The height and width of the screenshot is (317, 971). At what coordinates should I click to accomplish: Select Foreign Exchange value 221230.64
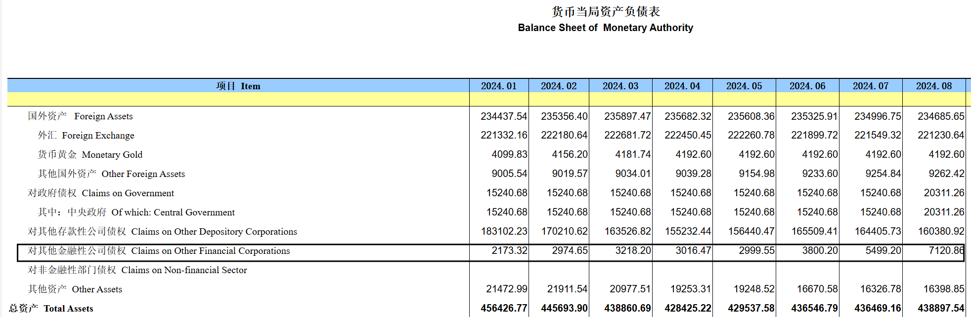[941, 135]
